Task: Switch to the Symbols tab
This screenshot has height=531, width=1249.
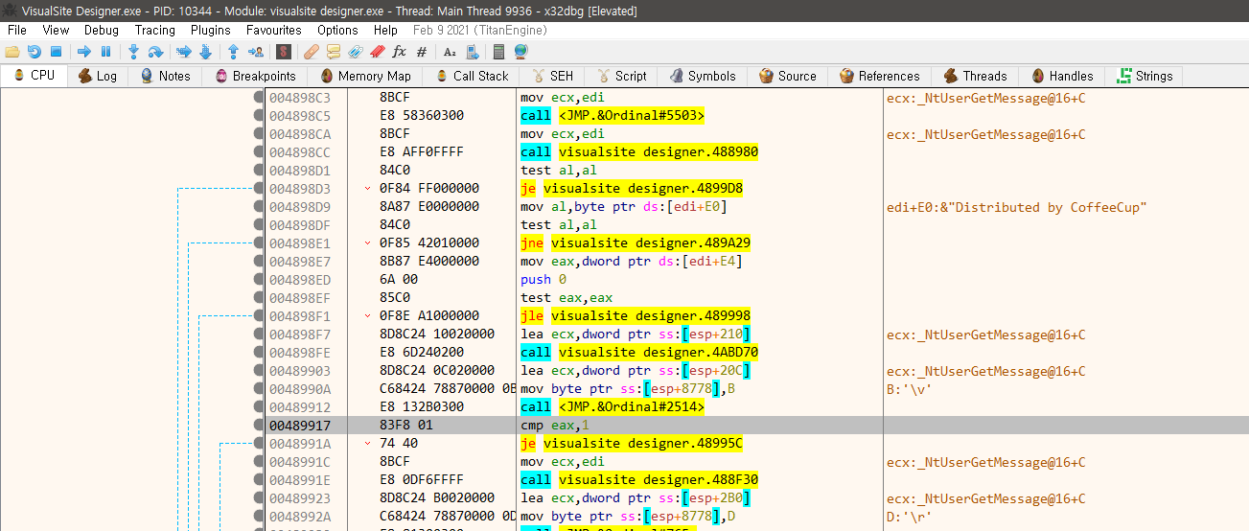Action: tap(703, 76)
